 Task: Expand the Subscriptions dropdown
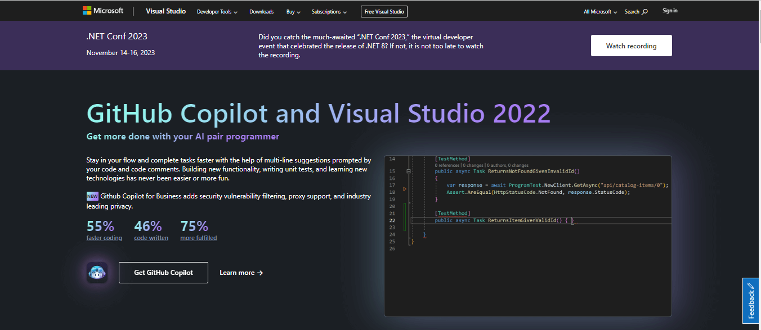tap(329, 11)
